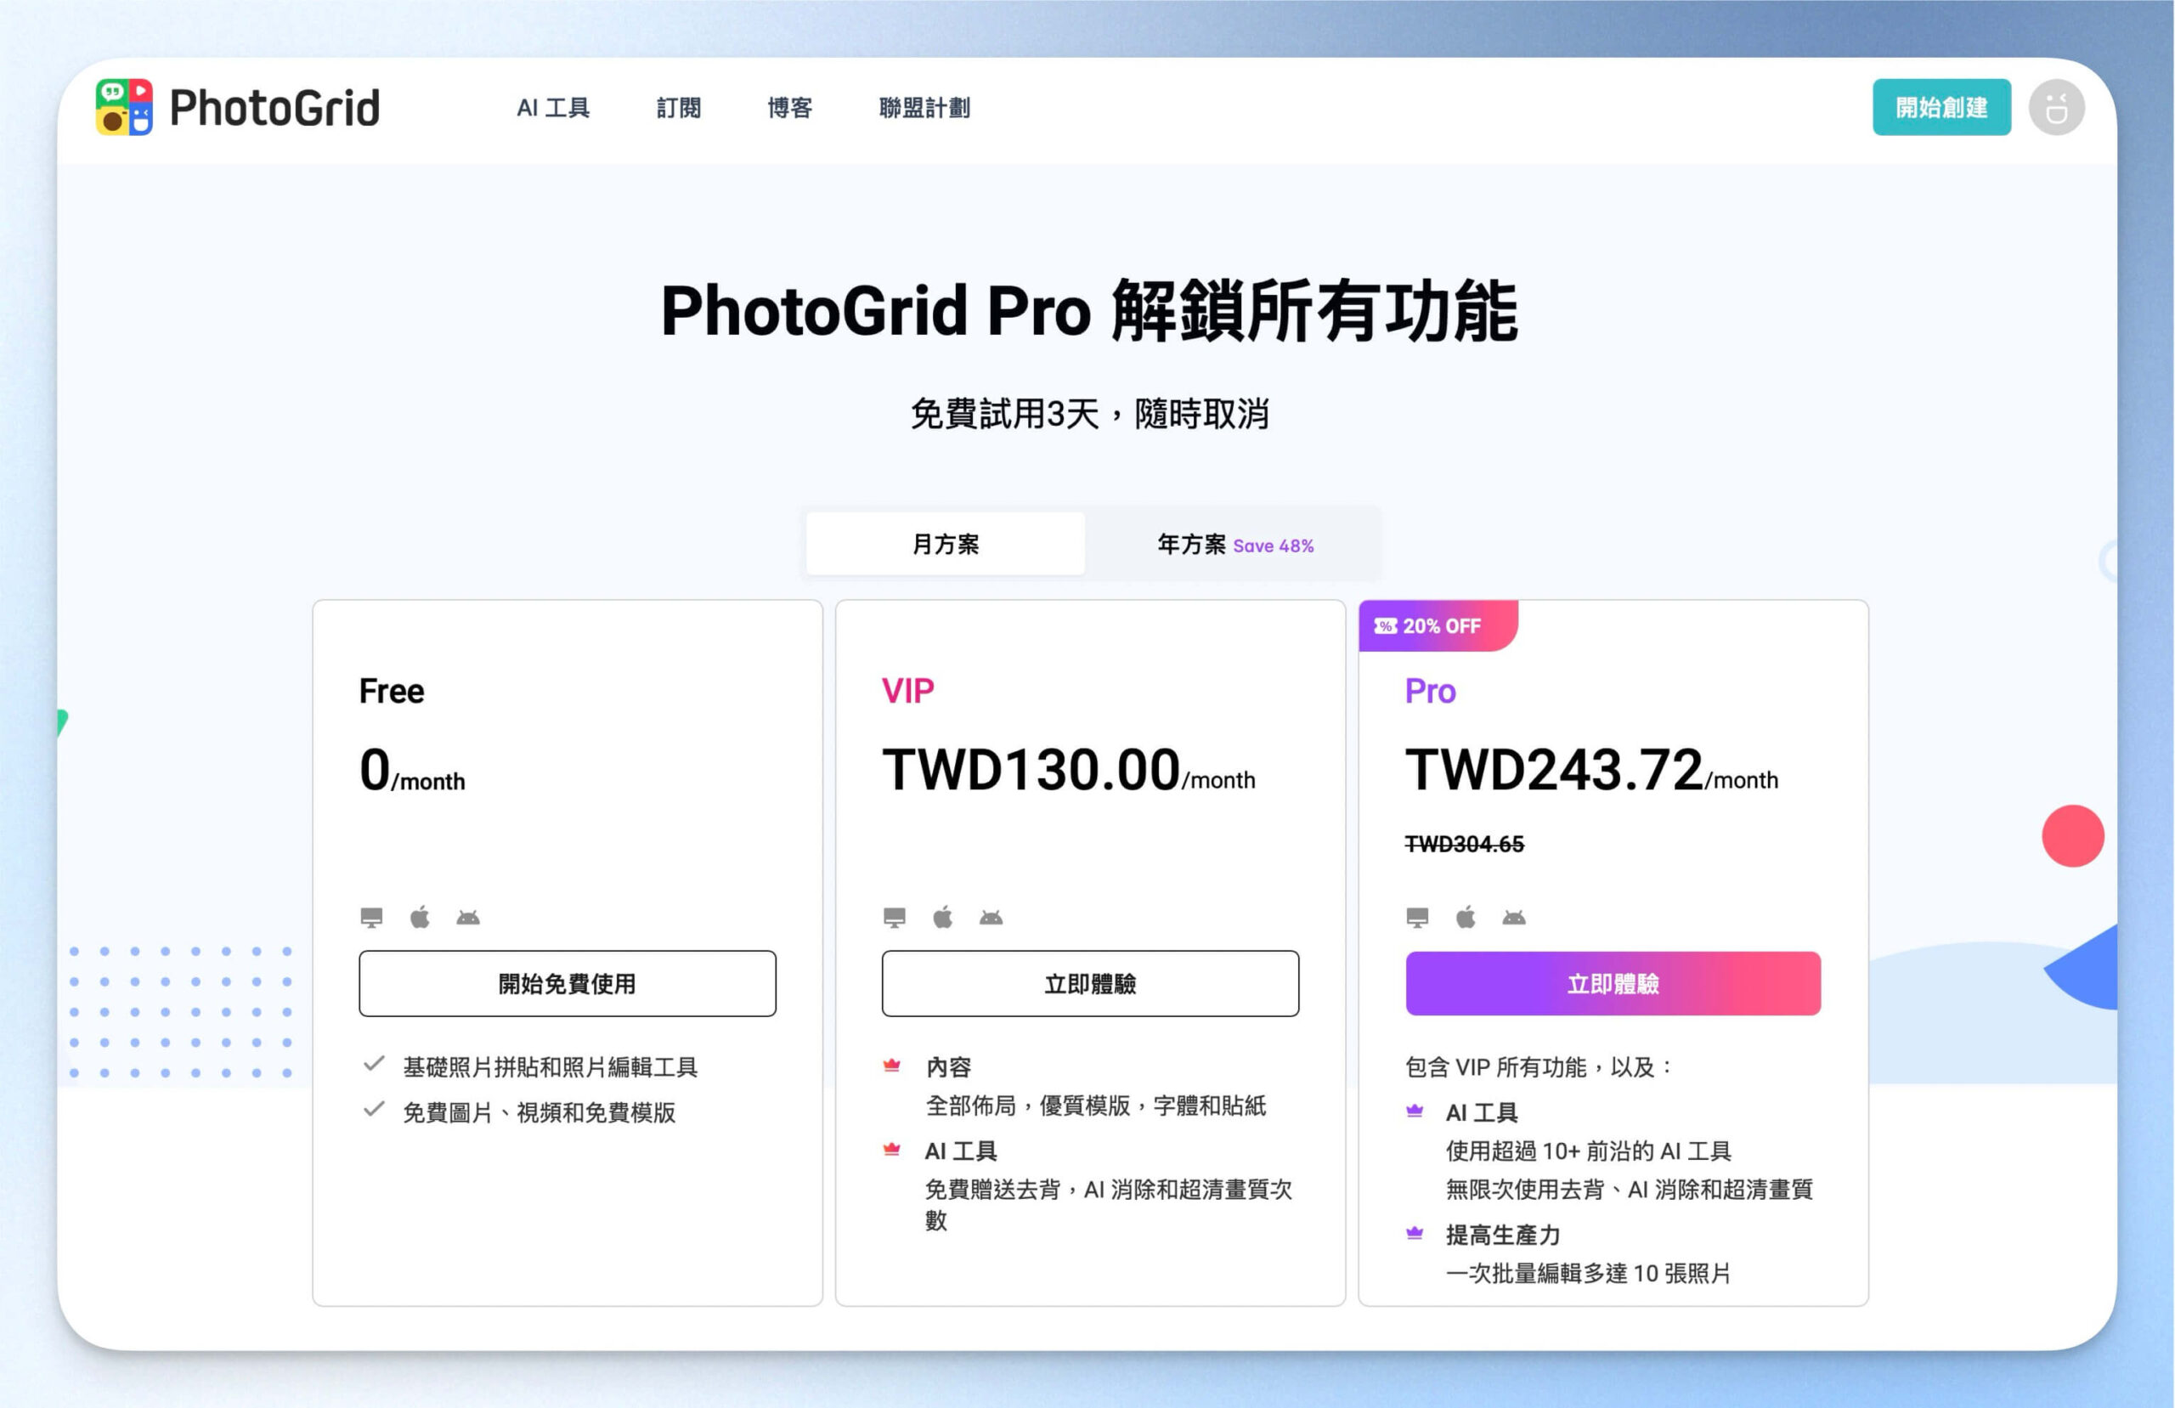
Task: Click text 全部佈局，優質模版，字體和貼紙
Action: pyautogui.click(x=1096, y=1105)
